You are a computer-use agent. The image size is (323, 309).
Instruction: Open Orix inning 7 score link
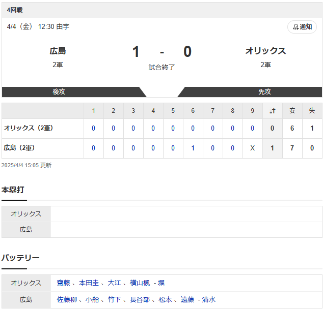213,129
